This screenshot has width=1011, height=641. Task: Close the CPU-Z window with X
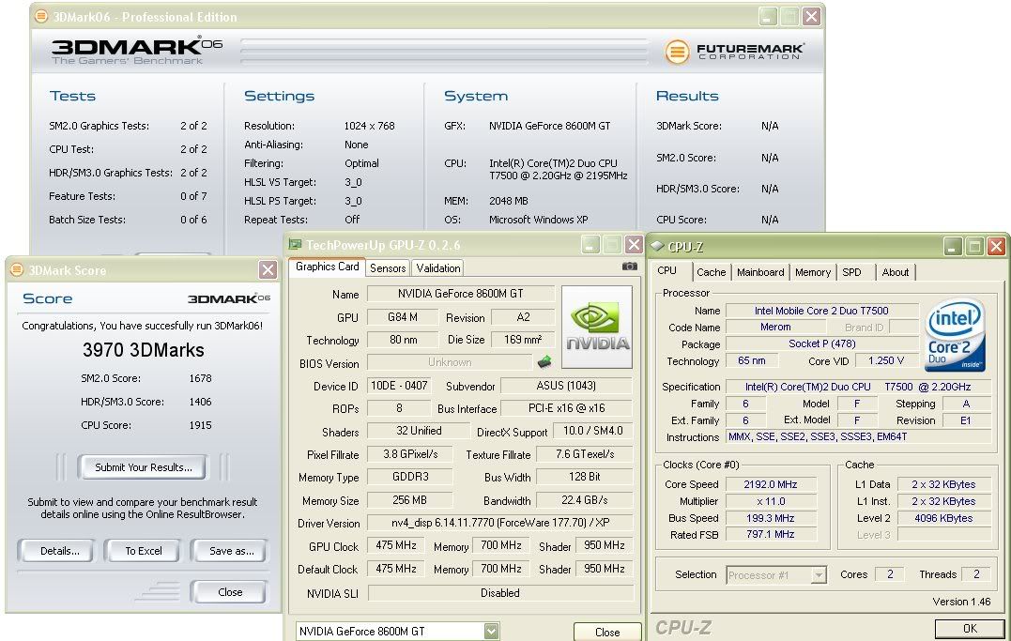coord(996,246)
